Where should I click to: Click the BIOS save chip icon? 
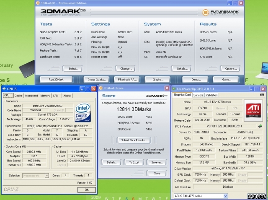click(x=260, y=125)
